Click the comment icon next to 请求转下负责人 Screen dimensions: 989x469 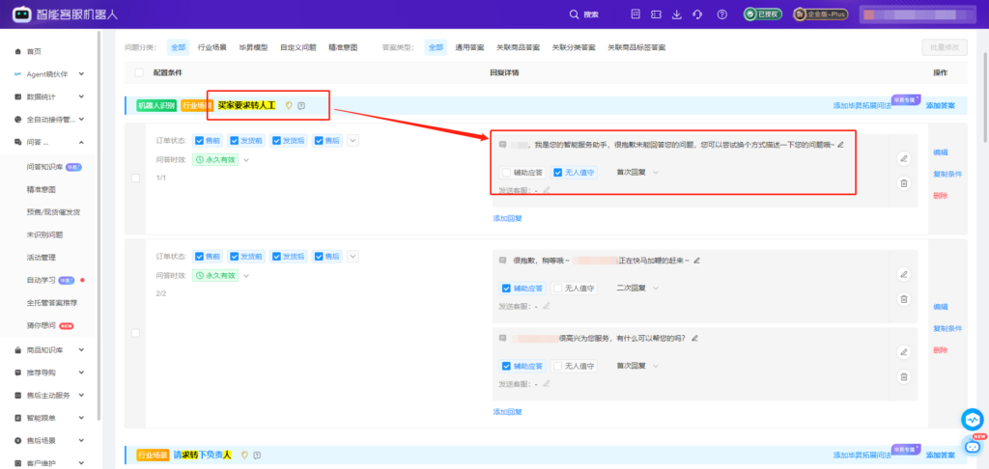(x=257, y=455)
